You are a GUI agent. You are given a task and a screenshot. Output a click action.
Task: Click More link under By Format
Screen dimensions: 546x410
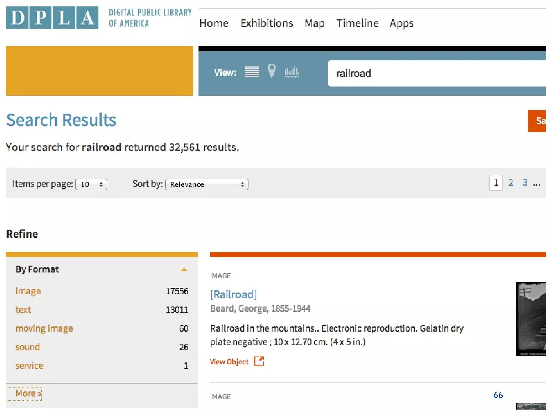pyautogui.click(x=28, y=393)
